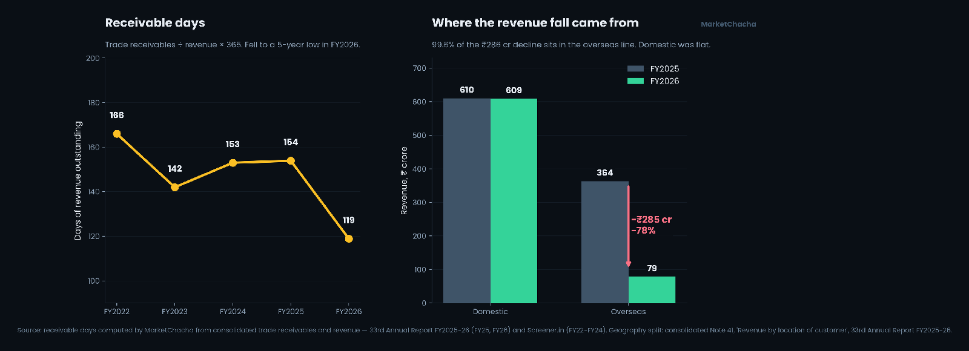This screenshot has height=351, width=969.
Task: Select the FY2025 data point labeled 154
Action: pyautogui.click(x=291, y=160)
